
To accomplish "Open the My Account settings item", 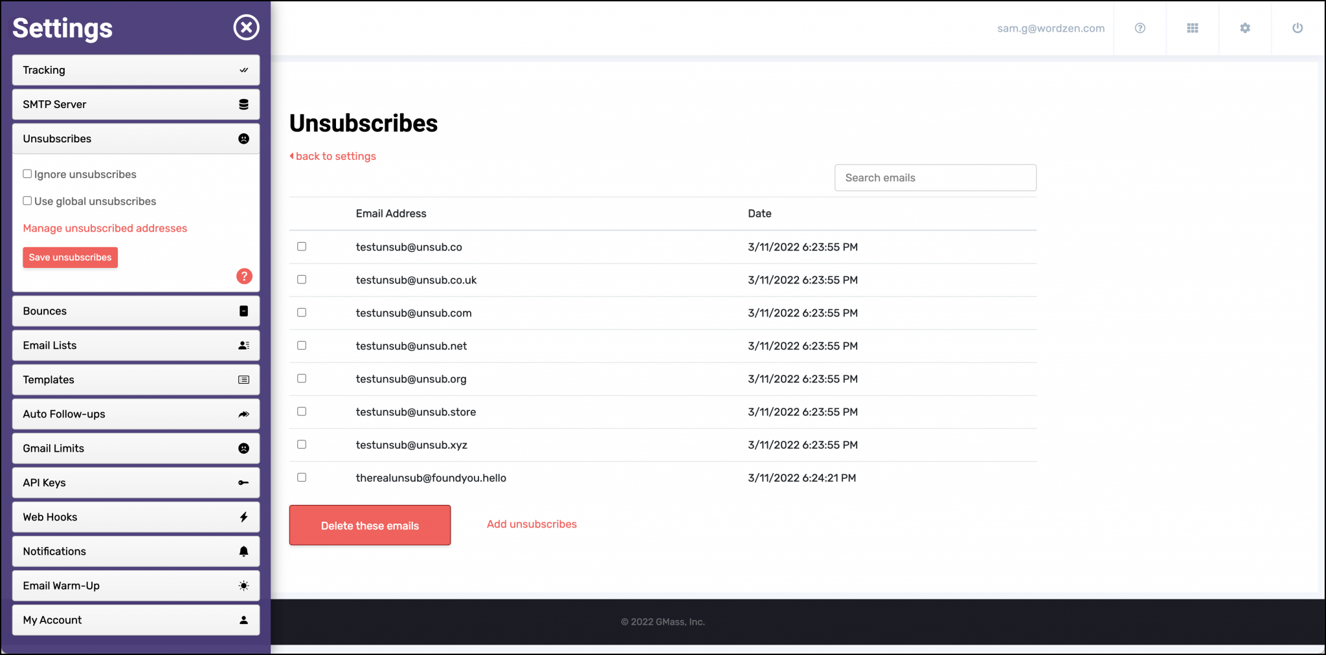I will pos(135,619).
